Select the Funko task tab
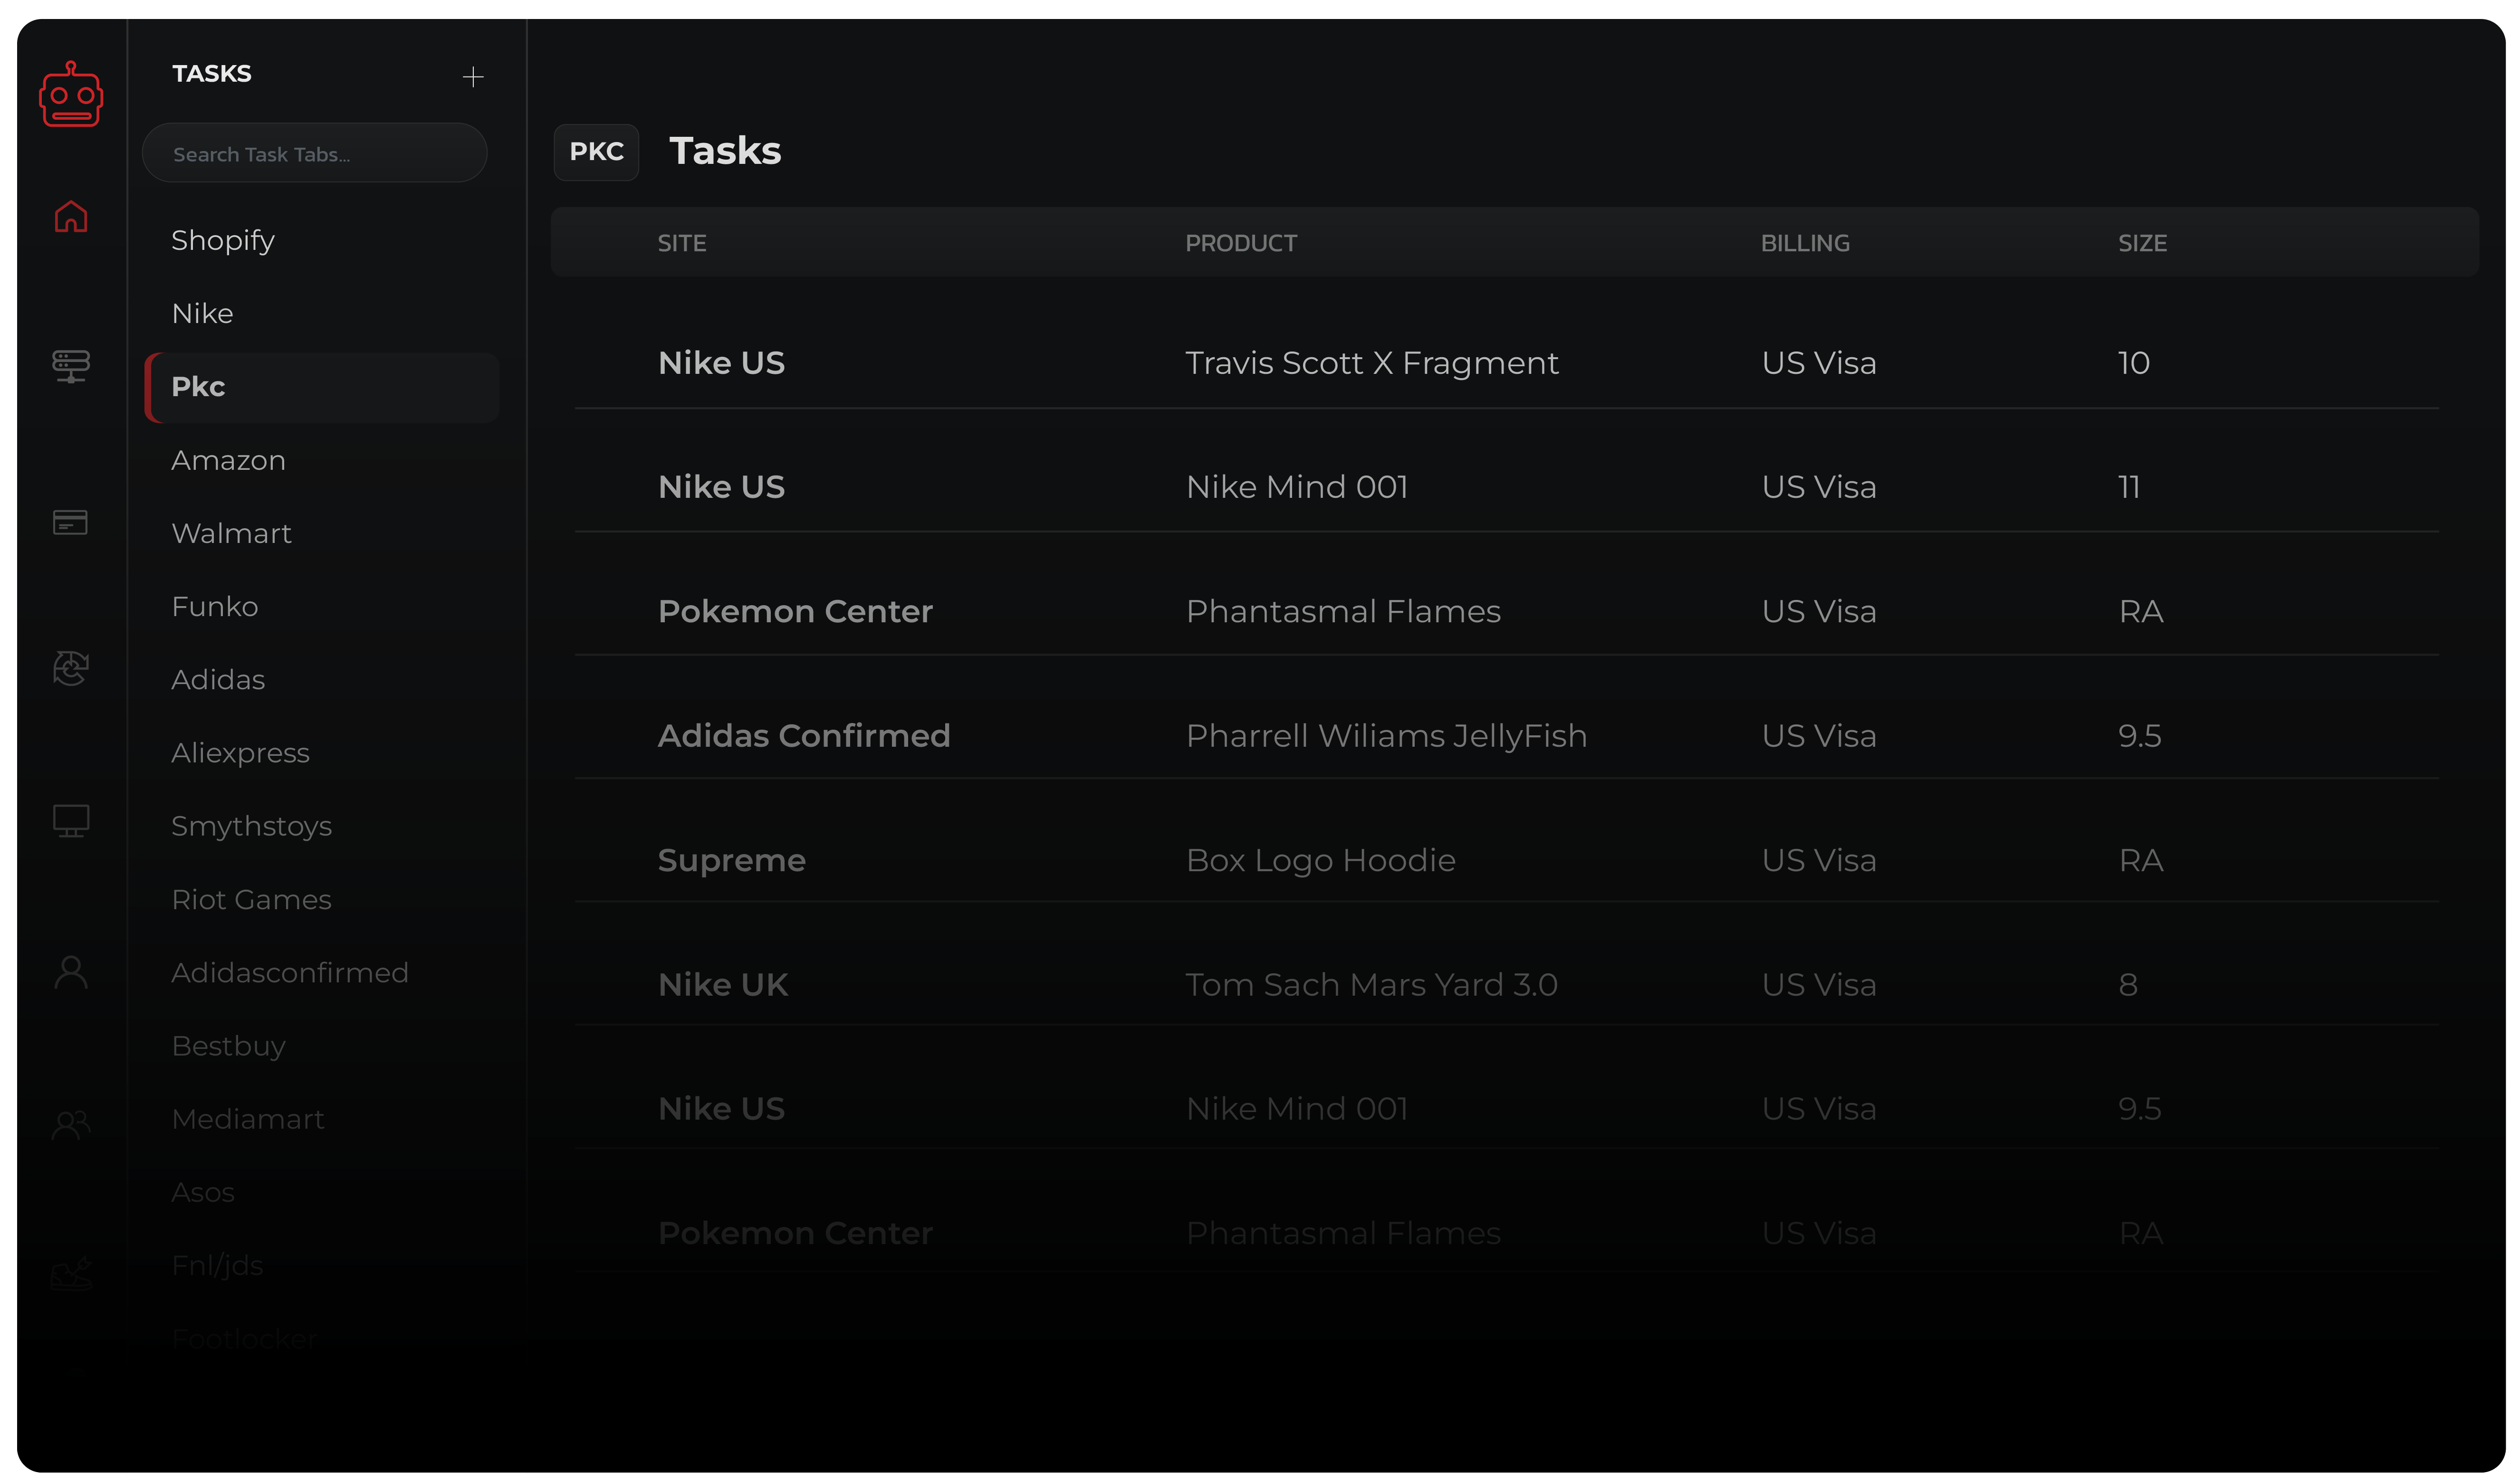Viewport: 2520px width, 1484px height. click(x=214, y=606)
